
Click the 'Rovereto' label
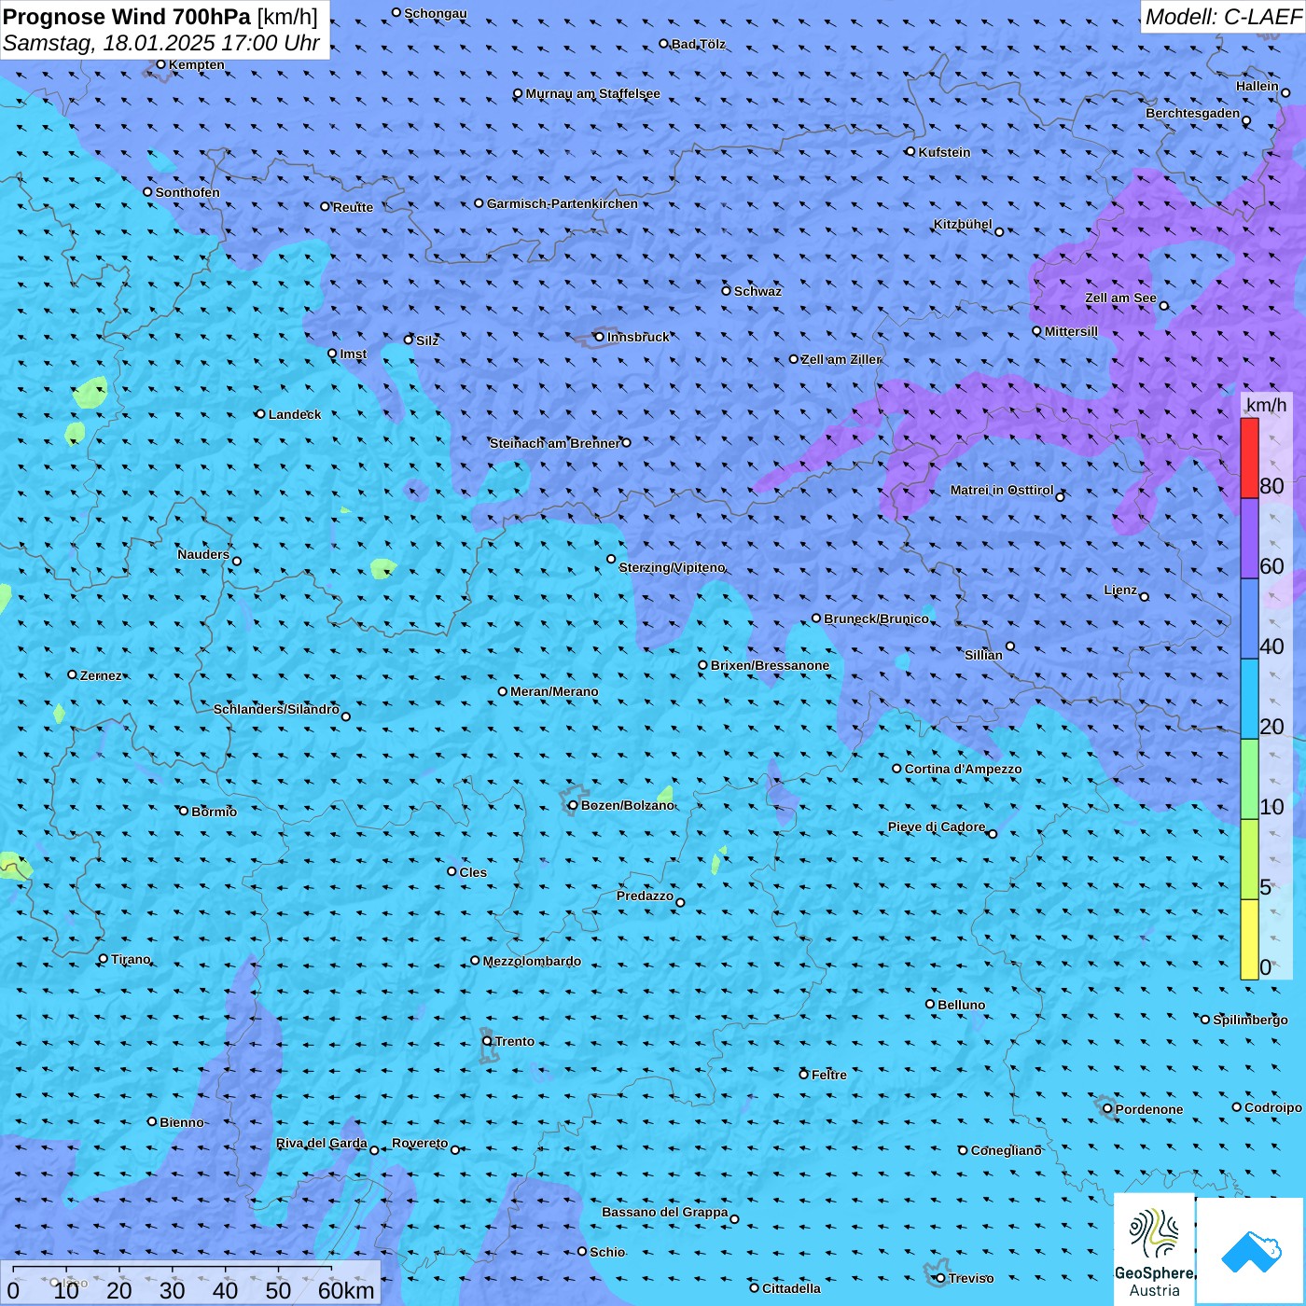tap(420, 1143)
